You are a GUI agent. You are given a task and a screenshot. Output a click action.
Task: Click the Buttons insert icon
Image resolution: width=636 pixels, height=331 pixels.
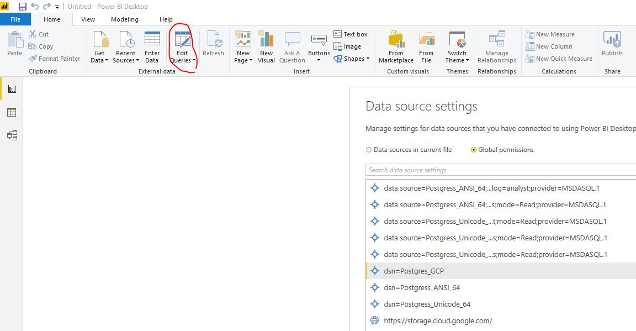[319, 39]
